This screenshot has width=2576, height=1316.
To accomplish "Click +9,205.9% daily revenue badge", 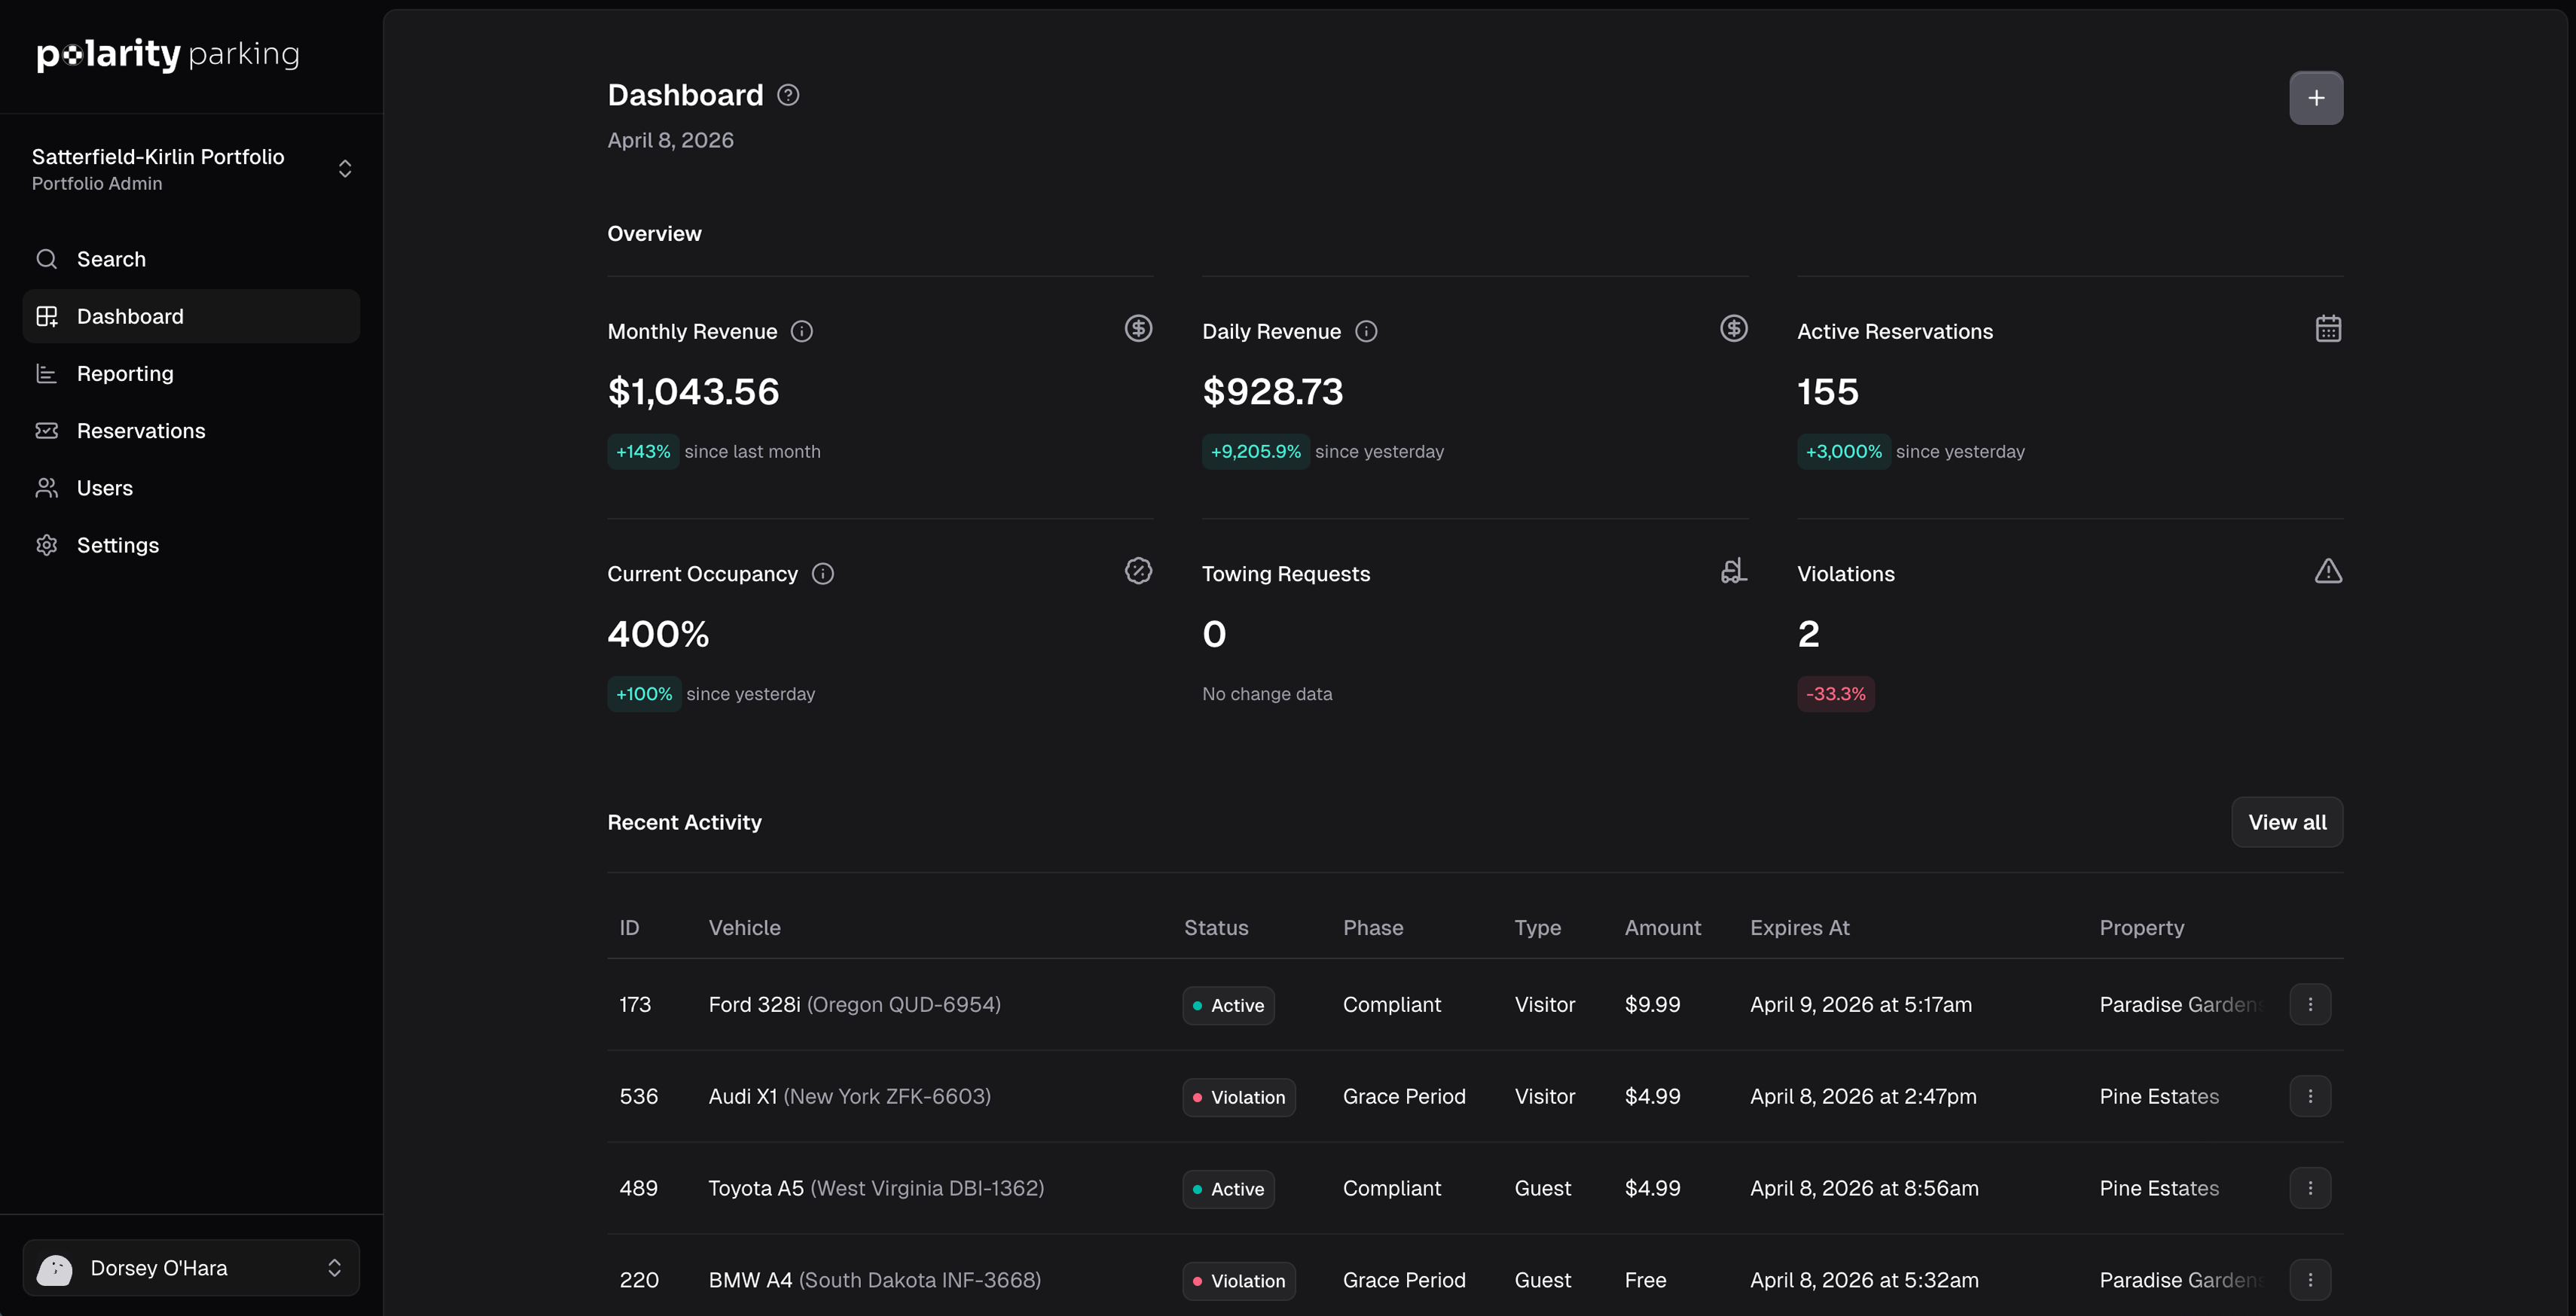I will [1255, 452].
